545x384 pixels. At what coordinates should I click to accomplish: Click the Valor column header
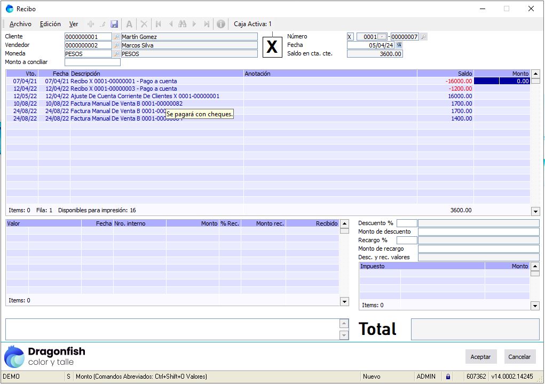click(x=44, y=223)
